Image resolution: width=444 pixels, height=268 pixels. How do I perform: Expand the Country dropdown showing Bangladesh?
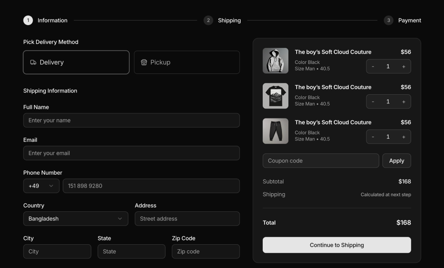tap(75, 219)
